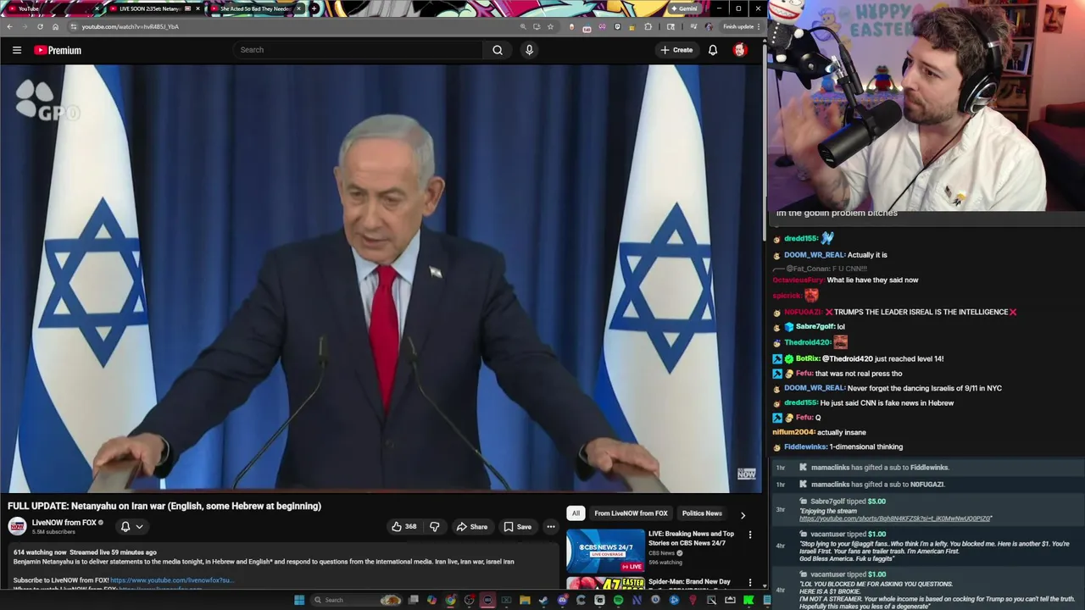This screenshot has width=1085, height=610.
Task: Open the YouTube hamburger guide menu
Action: (x=17, y=50)
